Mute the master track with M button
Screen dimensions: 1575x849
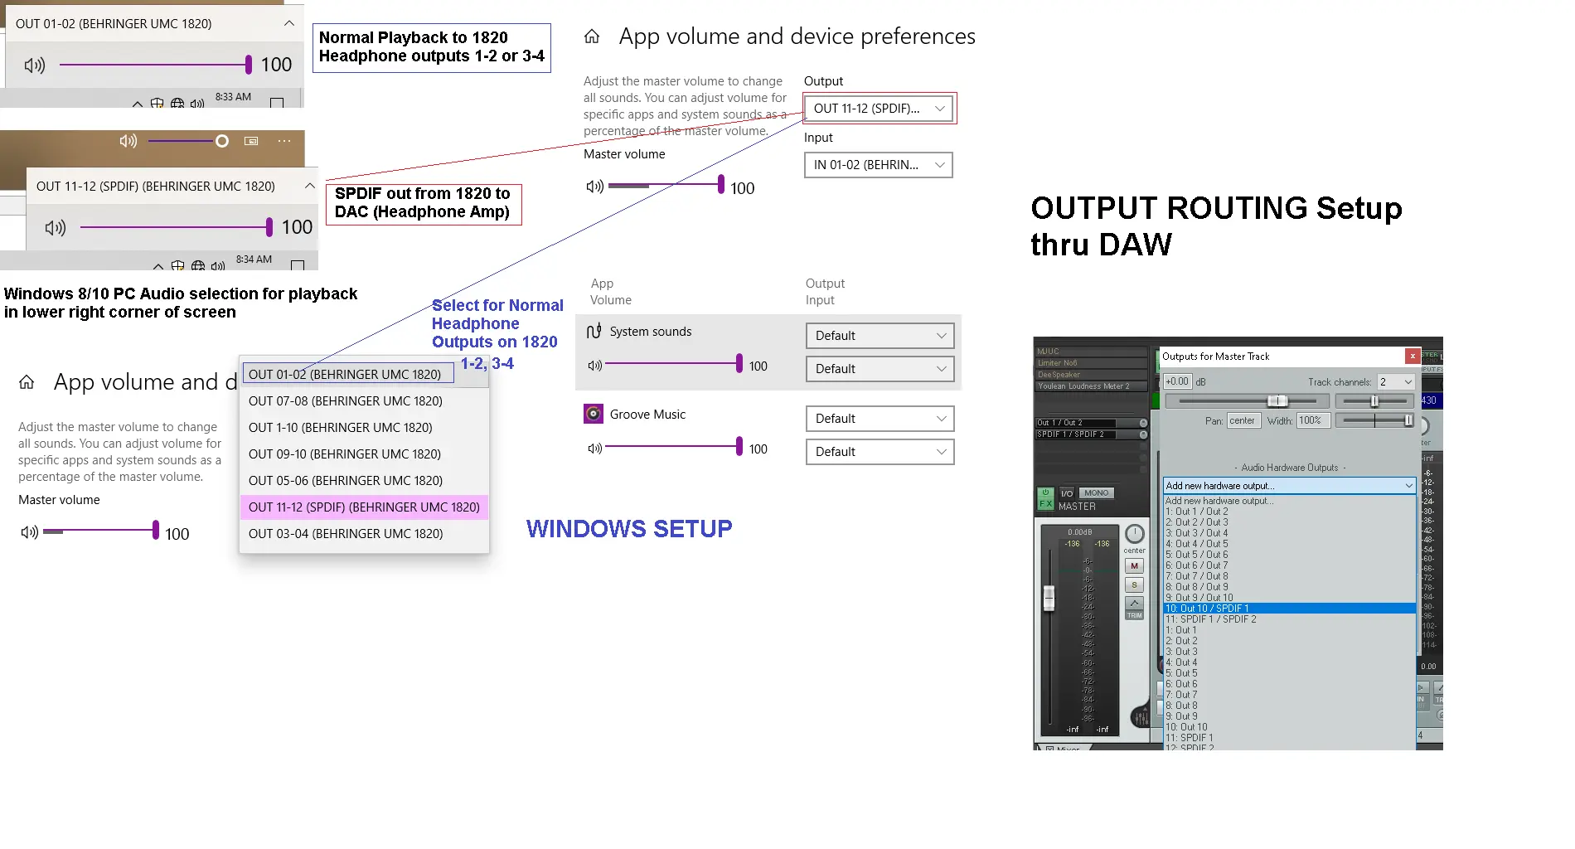tap(1134, 566)
